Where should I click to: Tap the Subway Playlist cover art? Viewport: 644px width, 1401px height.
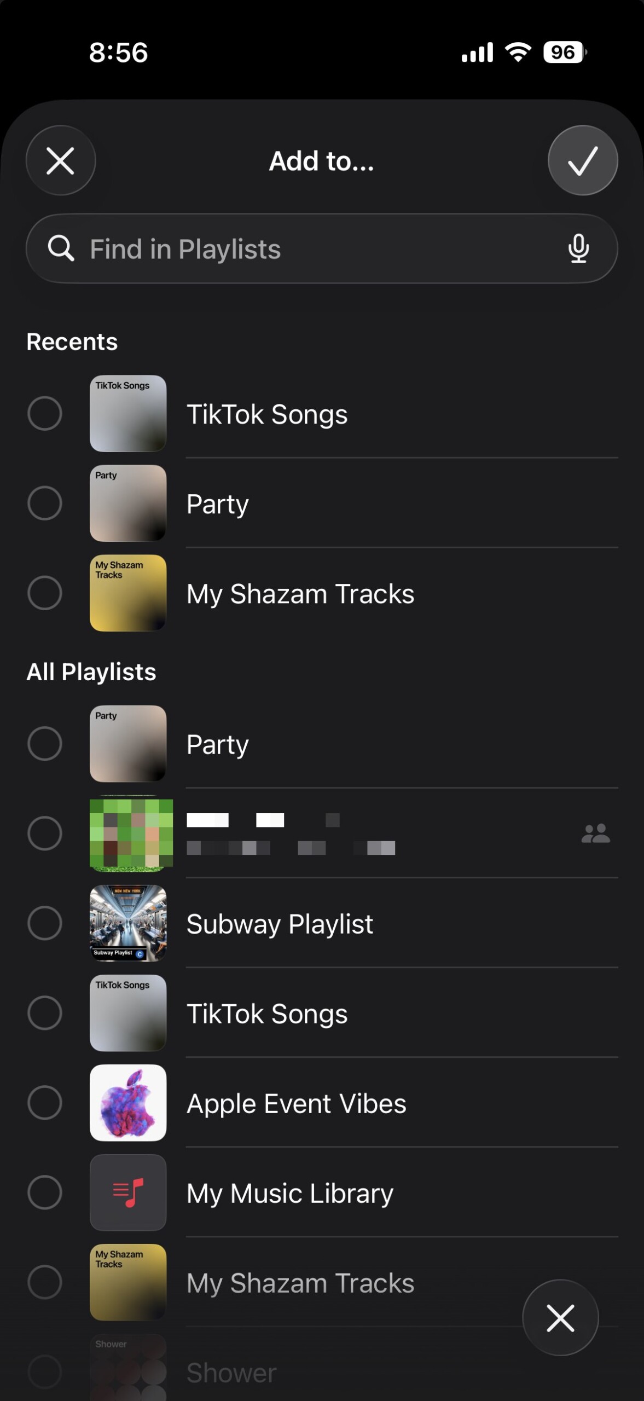tap(128, 923)
